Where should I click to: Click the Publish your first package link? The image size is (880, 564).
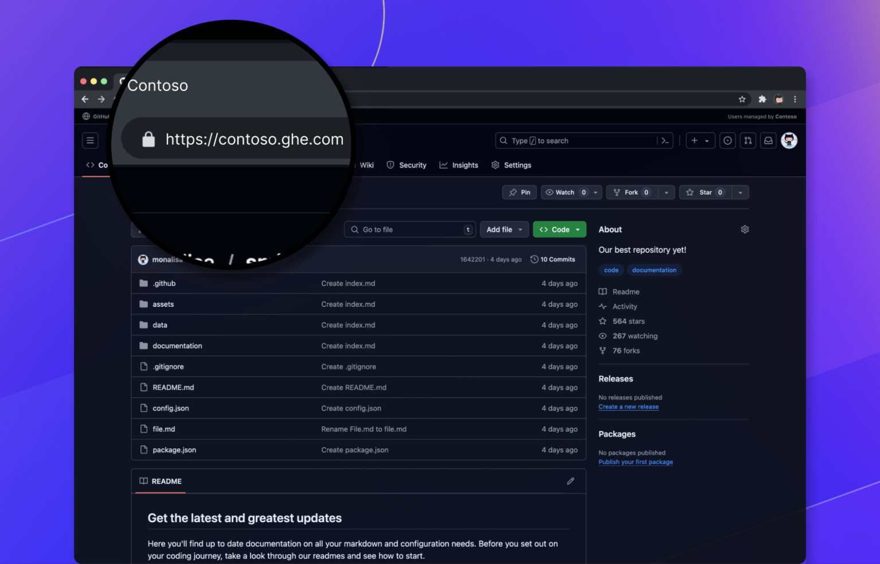[x=635, y=462]
